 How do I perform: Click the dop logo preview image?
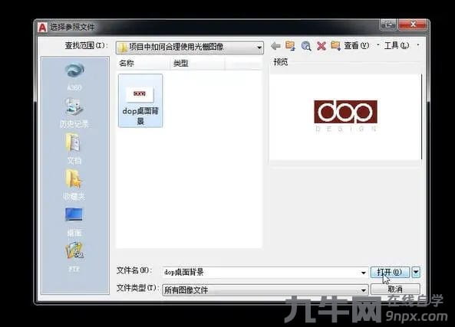pyautogui.click(x=345, y=116)
